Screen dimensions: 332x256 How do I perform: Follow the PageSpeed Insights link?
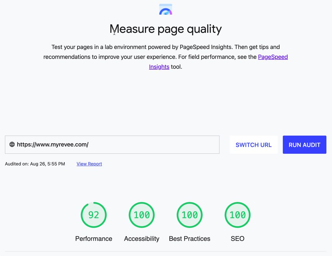click(273, 57)
